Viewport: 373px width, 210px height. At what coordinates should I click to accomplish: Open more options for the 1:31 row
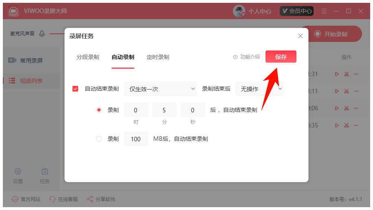[x=356, y=74]
